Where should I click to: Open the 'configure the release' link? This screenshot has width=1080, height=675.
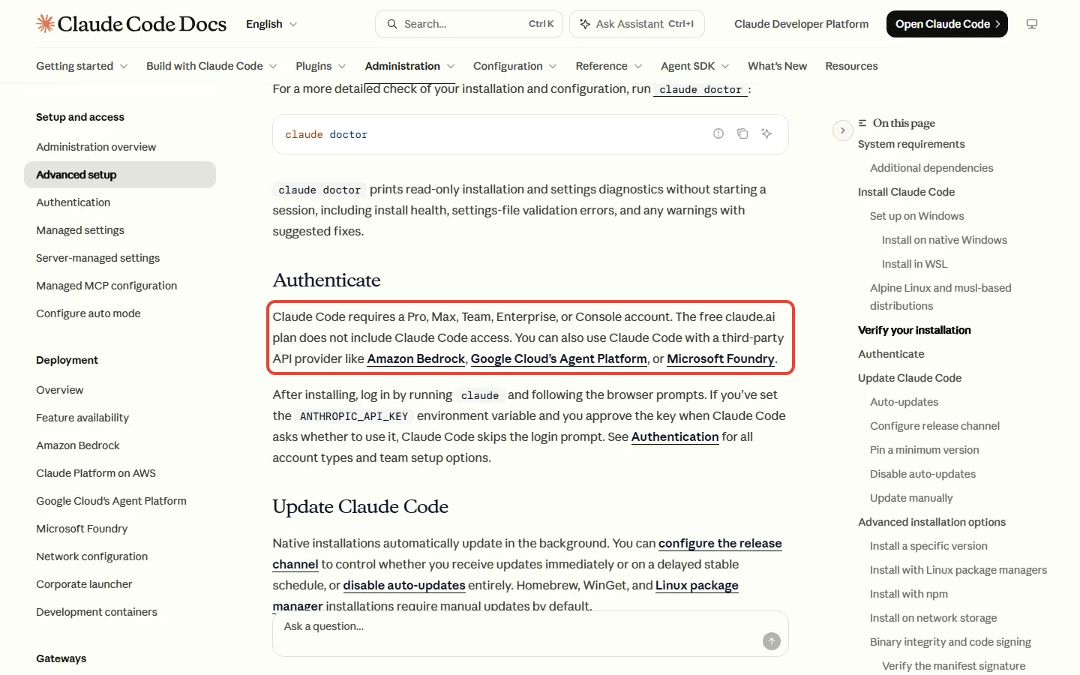point(720,543)
